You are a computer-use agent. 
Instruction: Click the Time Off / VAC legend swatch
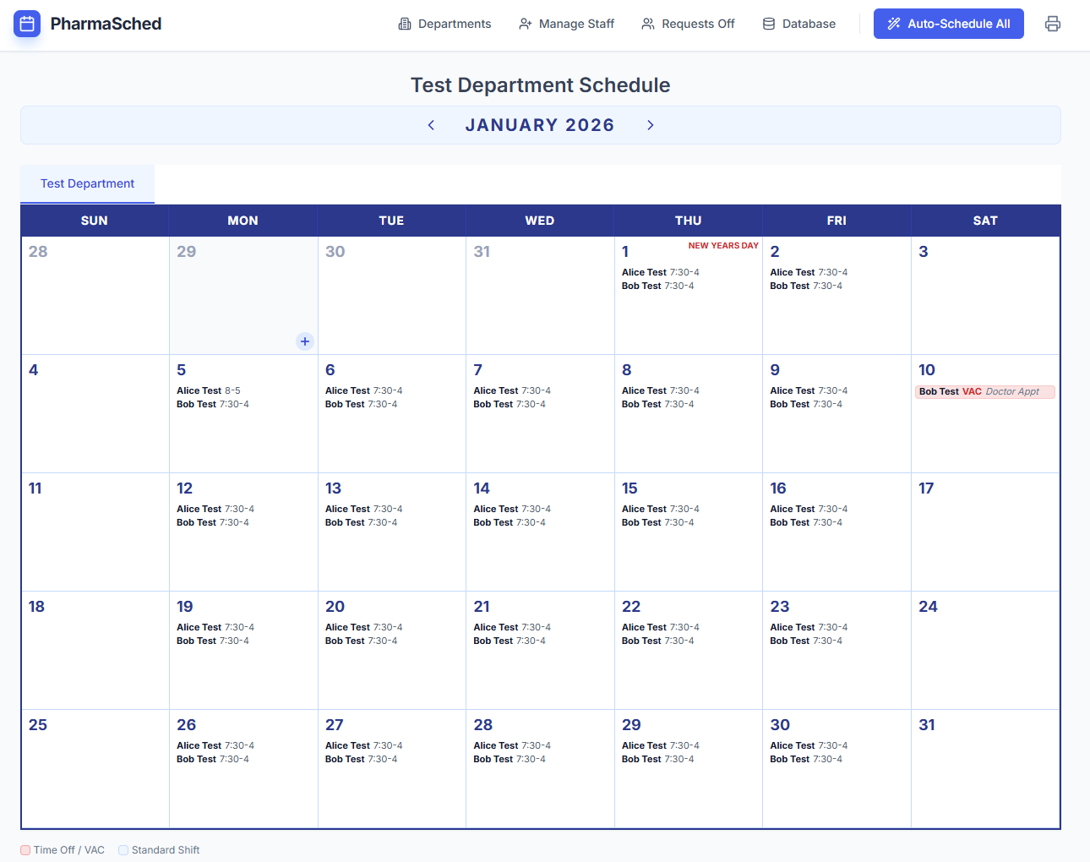[x=25, y=850]
